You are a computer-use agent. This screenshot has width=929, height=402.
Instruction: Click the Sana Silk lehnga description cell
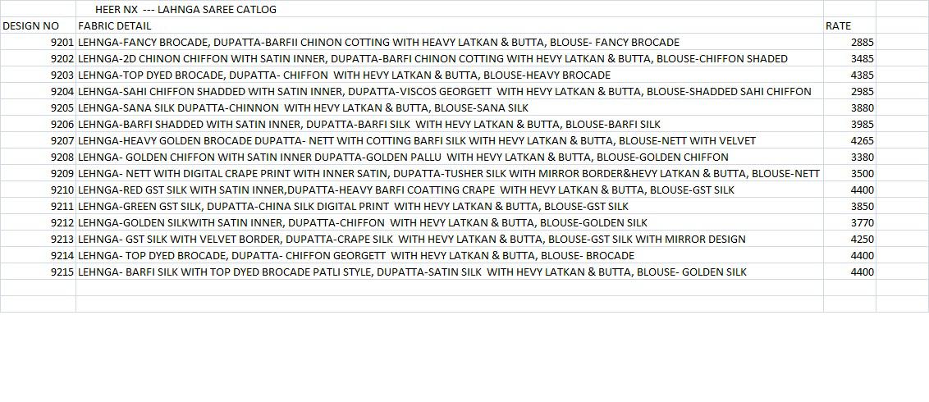point(303,108)
